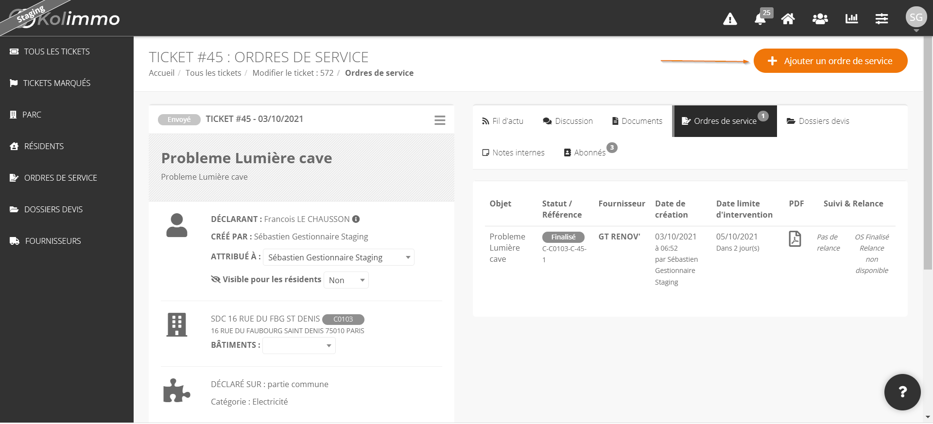Viewport: 933px width, 424px height.
Task: Go to the home house icon
Action: (788, 19)
